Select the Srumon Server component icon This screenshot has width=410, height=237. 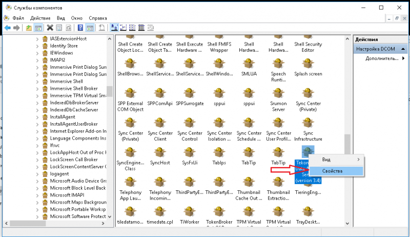point(278,93)
